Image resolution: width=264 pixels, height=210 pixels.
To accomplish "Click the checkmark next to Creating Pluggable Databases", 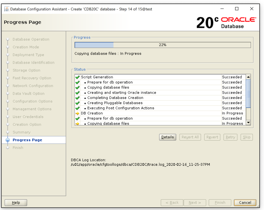I will coord(77,103).
